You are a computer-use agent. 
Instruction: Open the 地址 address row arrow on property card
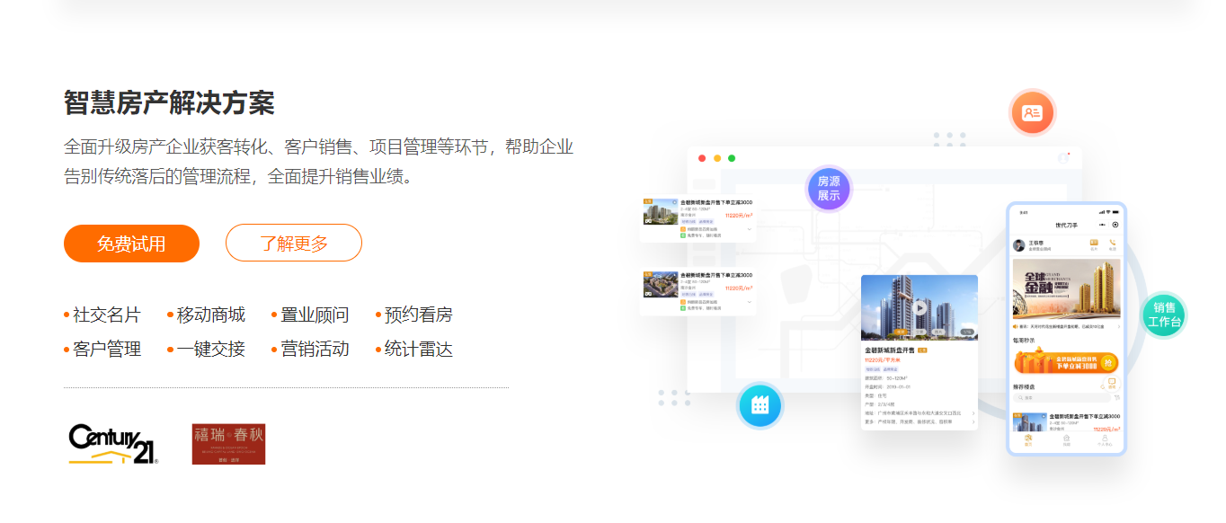coord(973,412)
